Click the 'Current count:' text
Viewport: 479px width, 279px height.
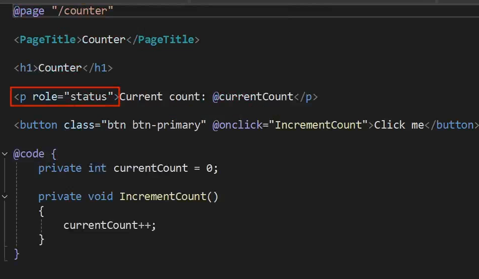(162, 97)
